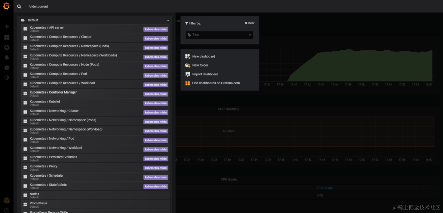443x213 pixels.
Task: Click dashboard icon beside Kubernetes / Controller Manager
Action: point(25,94)
